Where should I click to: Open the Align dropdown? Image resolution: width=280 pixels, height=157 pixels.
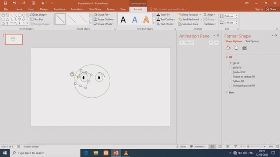210,14
